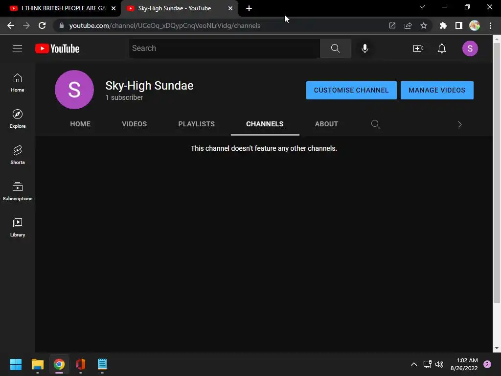Viewport: 501px width, 376px height.
Task: Open Chrome three-dot menu
Action: tap(490, 25)
